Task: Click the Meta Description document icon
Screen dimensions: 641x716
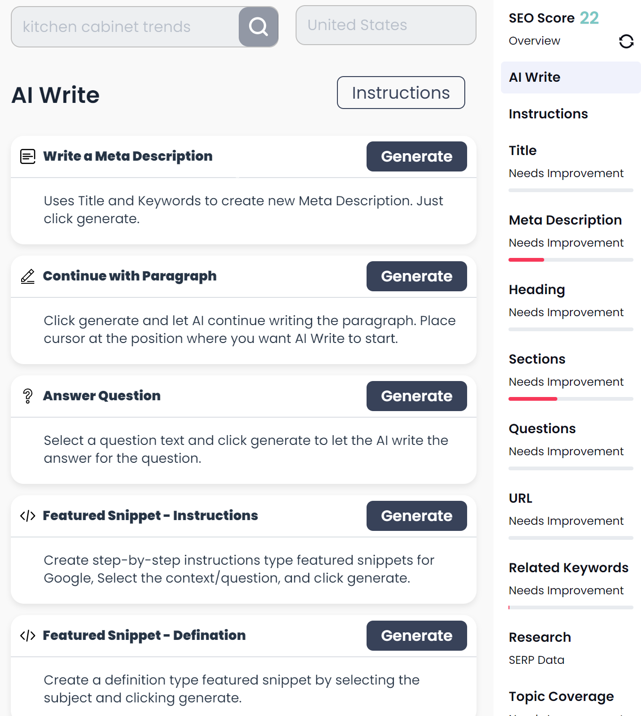Action: (28, 156)
